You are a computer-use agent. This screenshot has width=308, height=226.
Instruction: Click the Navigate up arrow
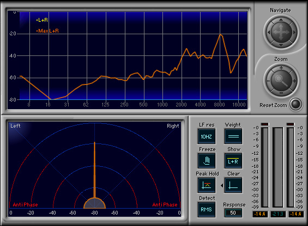[x=281, y=20]
